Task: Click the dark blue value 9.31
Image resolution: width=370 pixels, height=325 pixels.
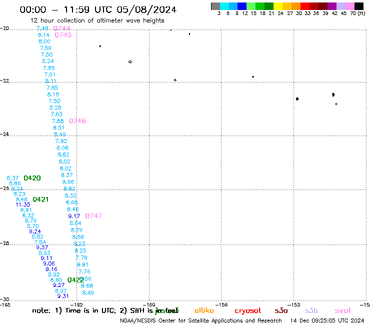Action: coord(63,296)
